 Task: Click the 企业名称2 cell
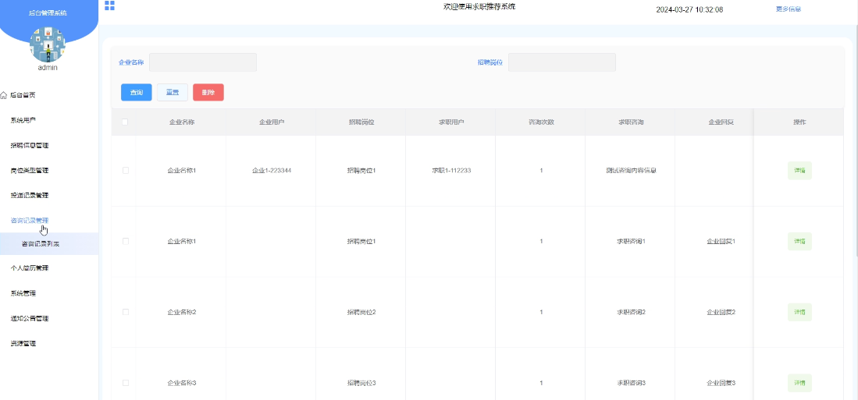coord(182,312)
